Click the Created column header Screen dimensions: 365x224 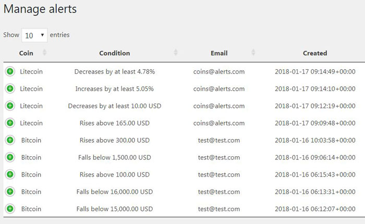(315, 53)
